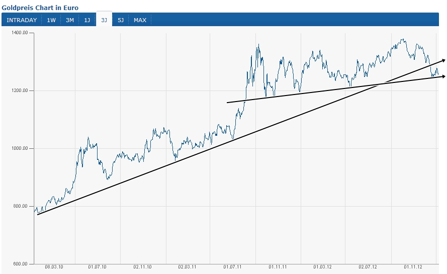Image resolution: width=447 pixels, height=274 pixels.
Task: Pick the 02.07.12 date axis label
Action: click(x=368, y=269)
